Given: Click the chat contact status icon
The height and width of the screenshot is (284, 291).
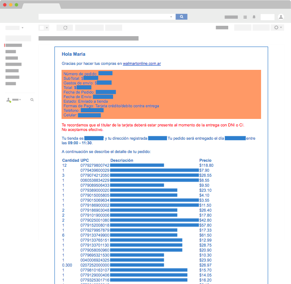Looking at the screenshot, I should pyautogui.click(x=9, y=100).
